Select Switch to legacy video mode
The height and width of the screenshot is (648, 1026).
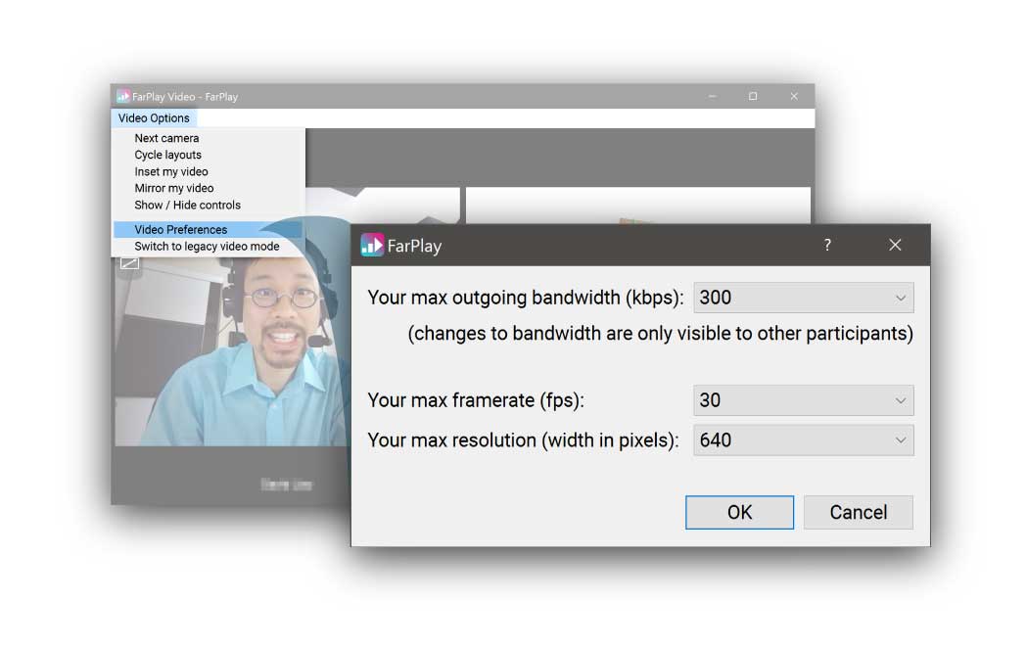[207, 247]
